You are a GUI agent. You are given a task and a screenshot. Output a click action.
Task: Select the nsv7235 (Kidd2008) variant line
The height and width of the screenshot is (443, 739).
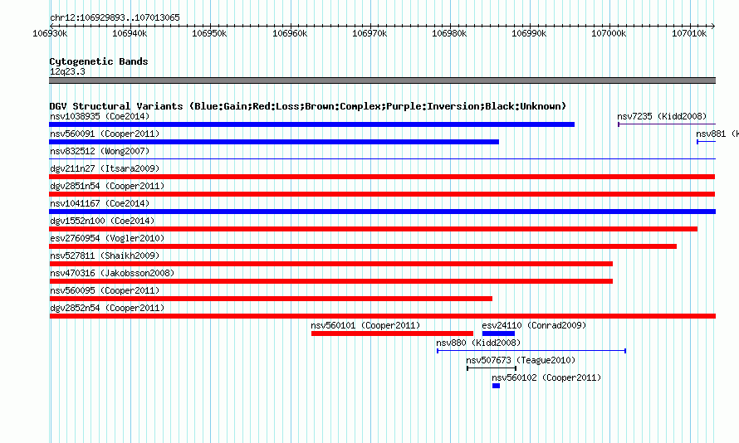click(x=667, y=124)
